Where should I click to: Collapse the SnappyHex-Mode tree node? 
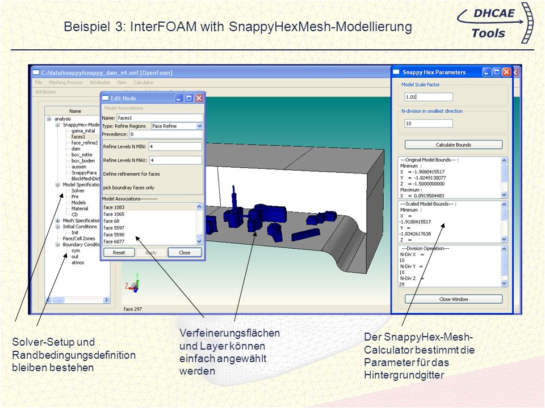[58, 125]
